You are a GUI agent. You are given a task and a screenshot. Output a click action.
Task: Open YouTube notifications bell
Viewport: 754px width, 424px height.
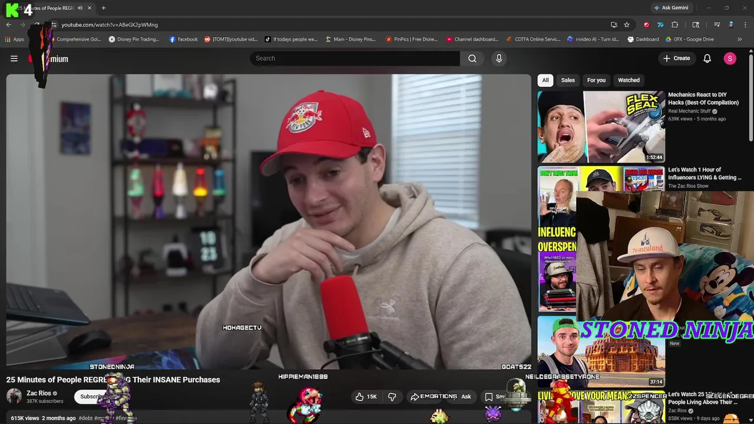707,58
